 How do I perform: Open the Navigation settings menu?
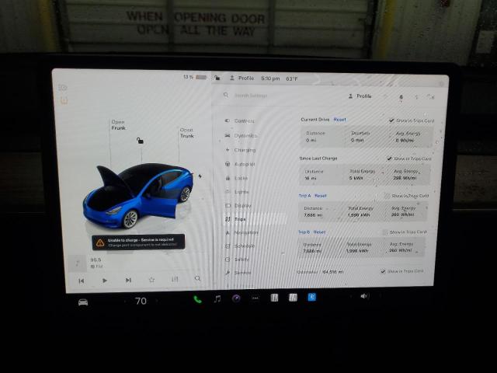(x=242, y=232)
